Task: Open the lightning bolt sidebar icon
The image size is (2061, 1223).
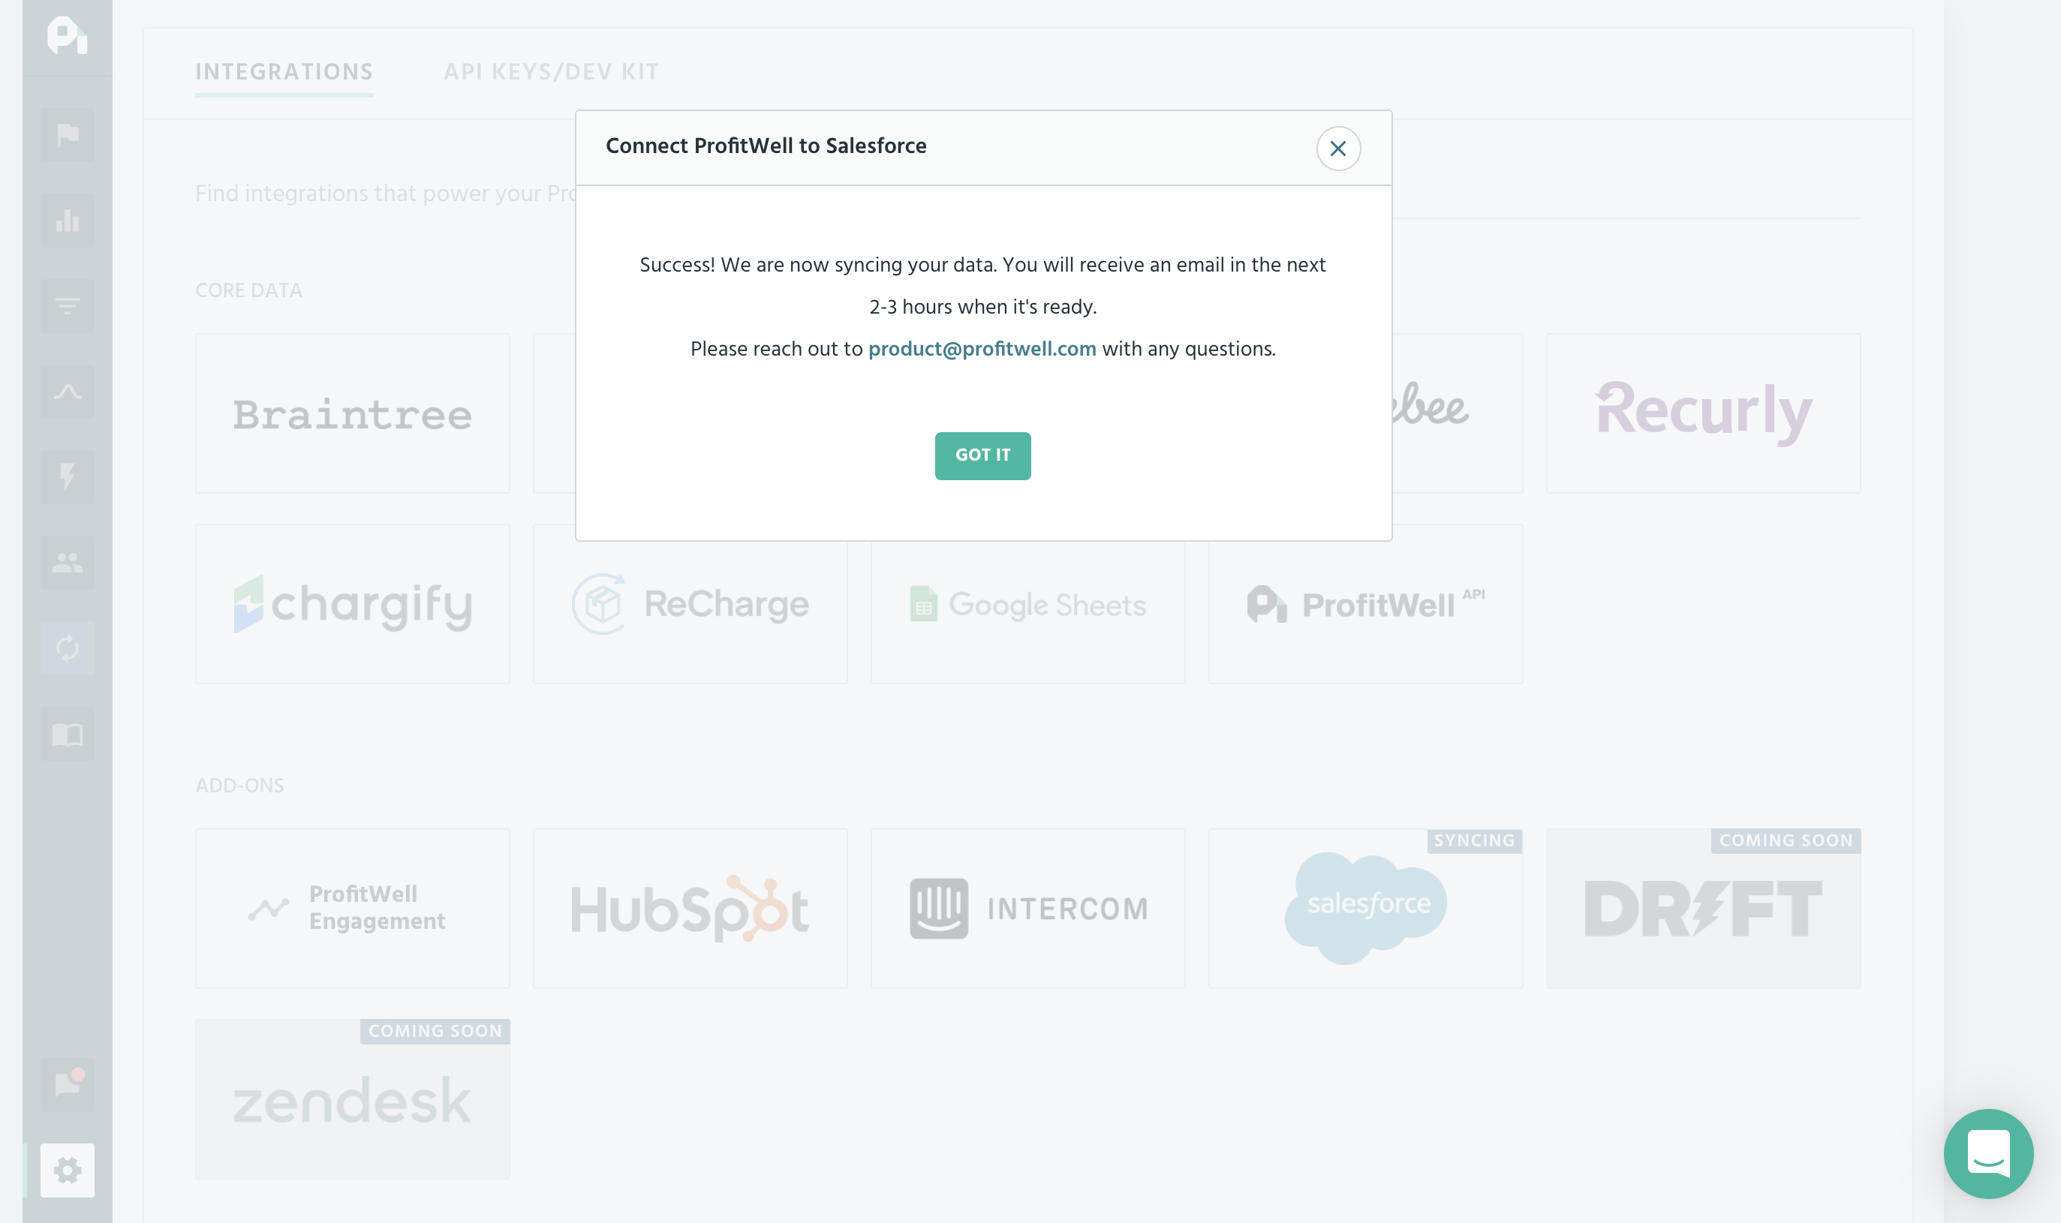Action: 68,477
